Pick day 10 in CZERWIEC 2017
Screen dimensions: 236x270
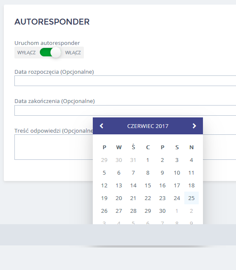coord(177,173)
